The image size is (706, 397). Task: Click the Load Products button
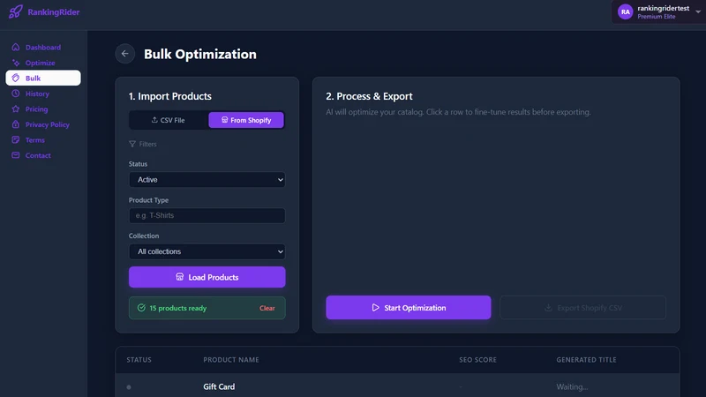[x=207, y=277]
